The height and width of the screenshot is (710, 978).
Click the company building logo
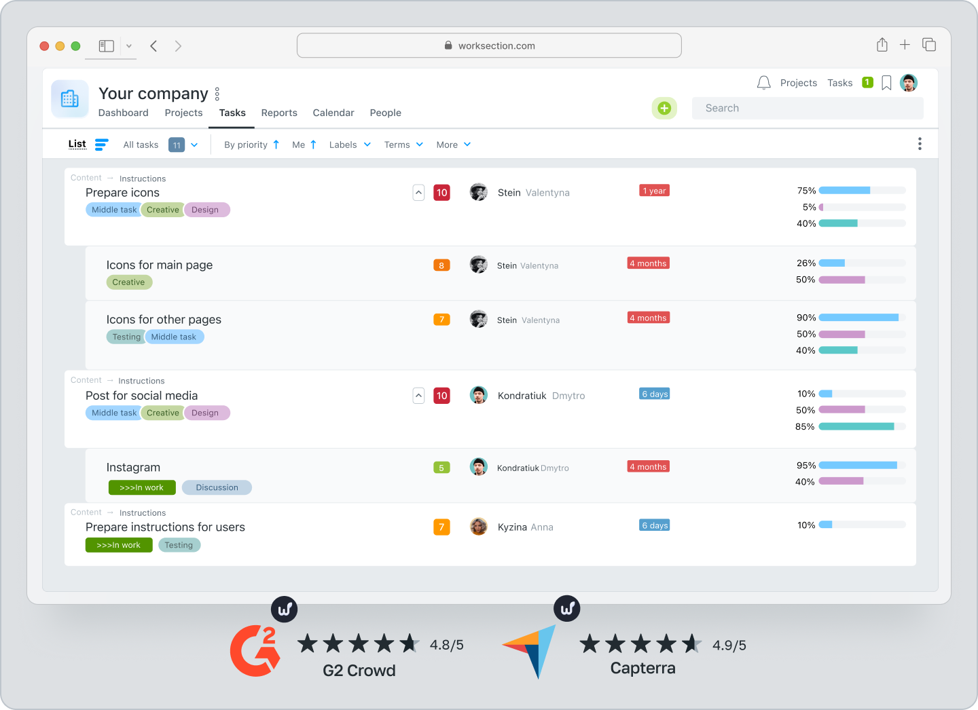coord(69,98)
